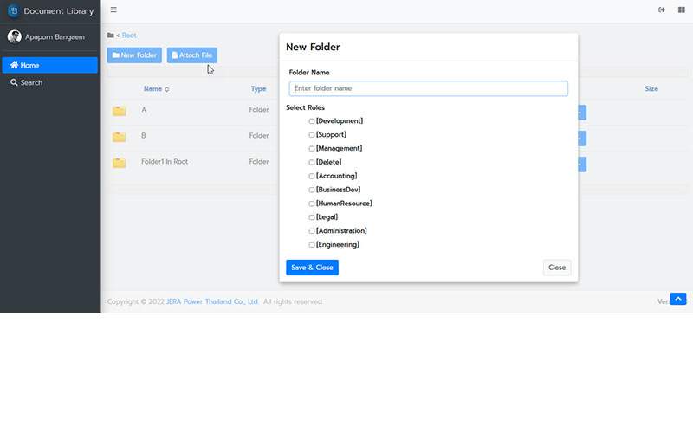Click the Type column header
This screenshot has height=433, width=693.
click(258, 89)
